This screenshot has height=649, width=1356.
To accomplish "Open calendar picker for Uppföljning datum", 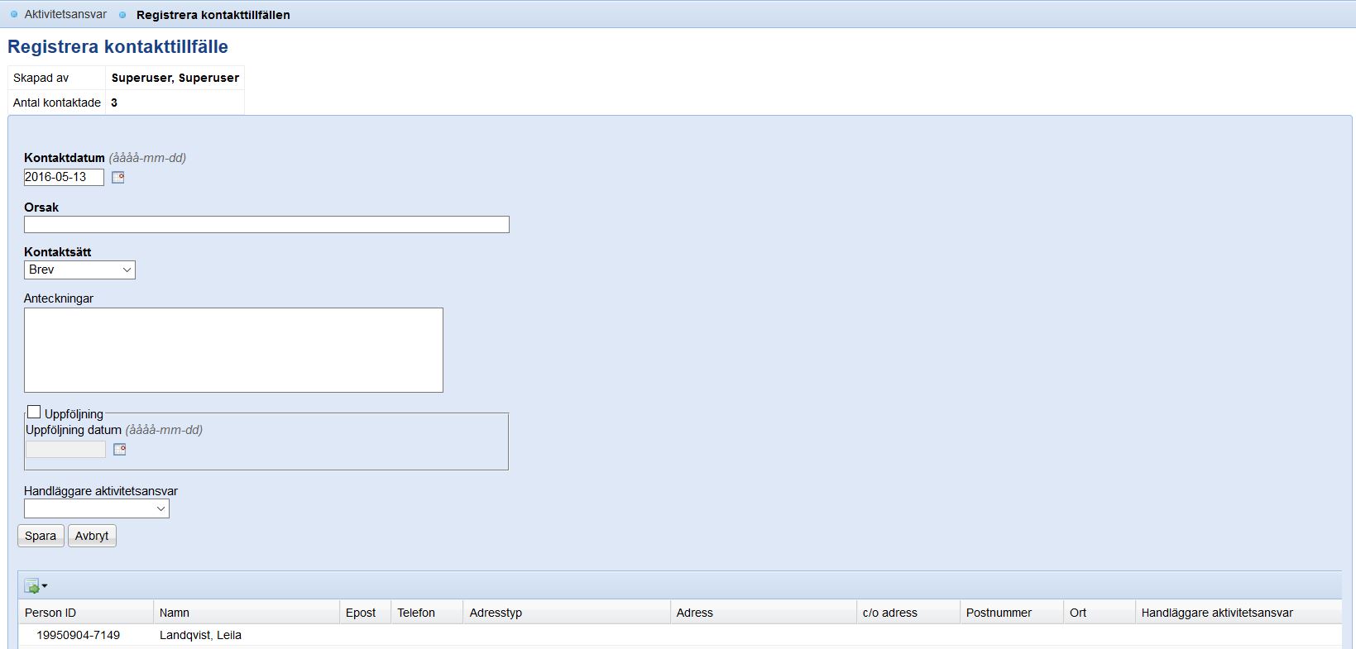I will (x=120, y=449).
